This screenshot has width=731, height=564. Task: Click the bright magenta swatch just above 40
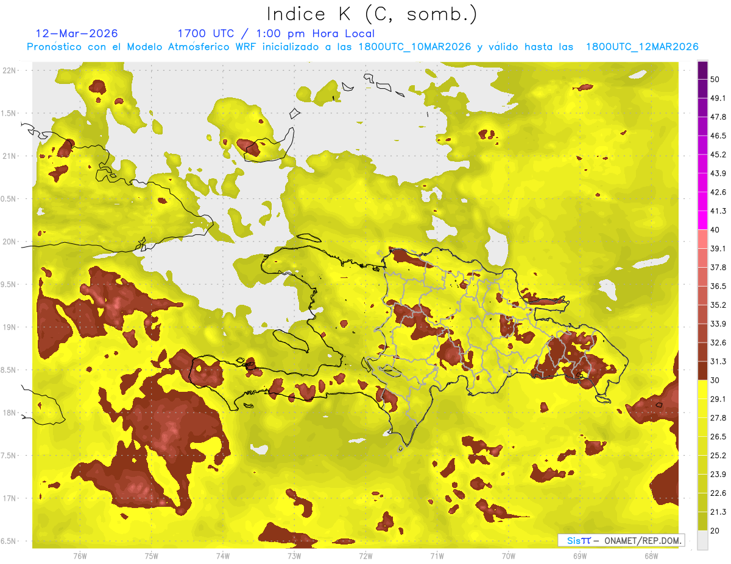(702, 220)
